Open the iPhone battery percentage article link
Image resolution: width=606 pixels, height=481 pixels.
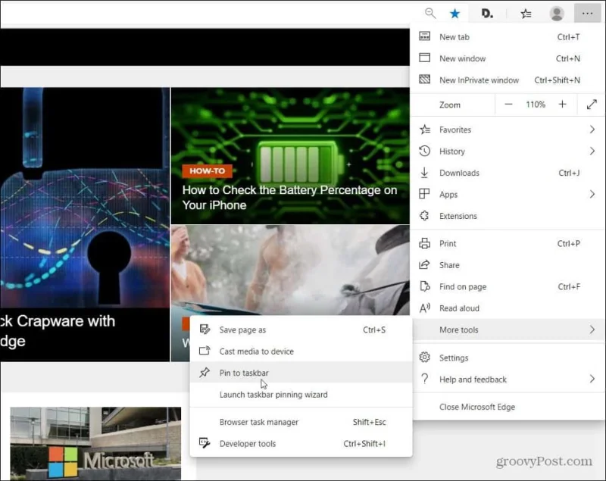click(289, 198)
